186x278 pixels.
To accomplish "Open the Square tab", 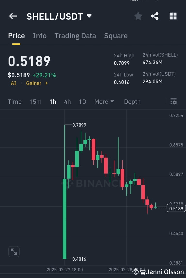I will click(116, 36).
